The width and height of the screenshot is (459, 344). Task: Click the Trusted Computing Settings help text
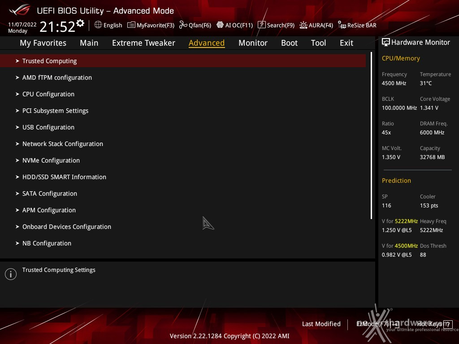click(x=59, y=270)
